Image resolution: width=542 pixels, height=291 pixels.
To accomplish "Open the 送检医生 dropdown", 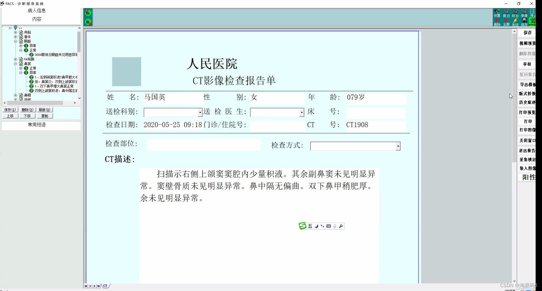I will click(302, 112).
